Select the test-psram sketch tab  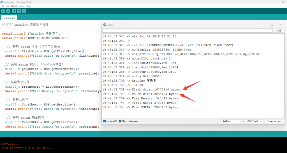(x=9, y=18)
